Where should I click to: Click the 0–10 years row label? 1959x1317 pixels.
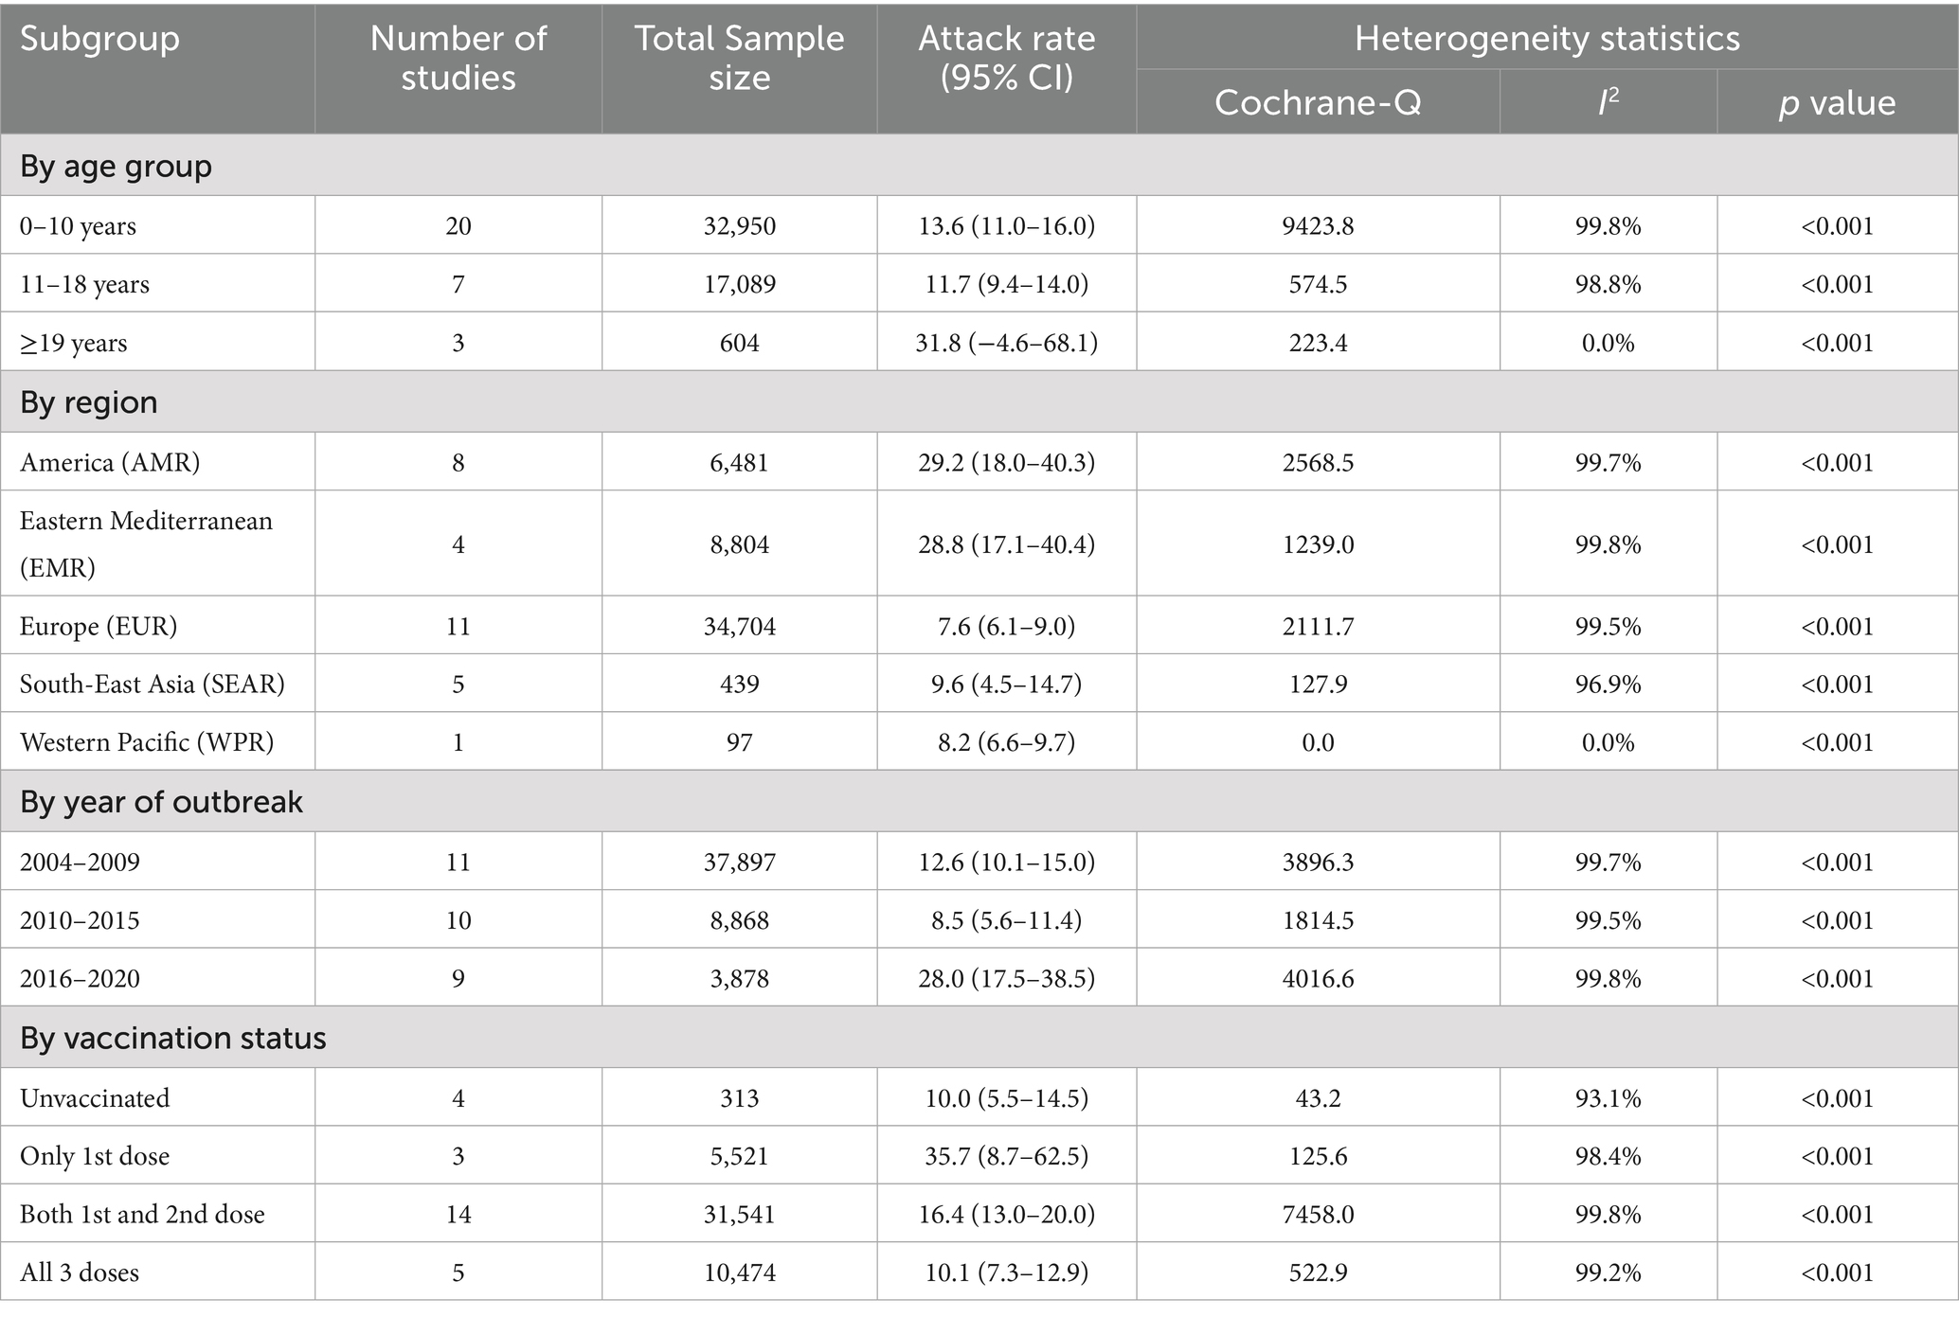[78, 226]
